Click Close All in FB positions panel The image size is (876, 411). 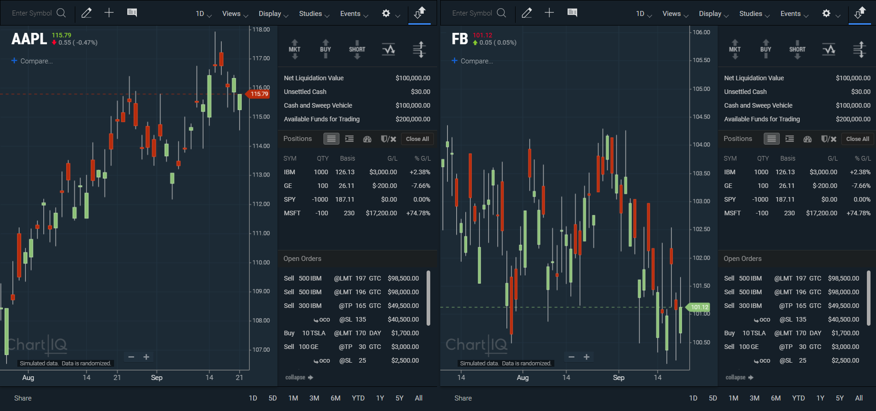tap(857, 139)
